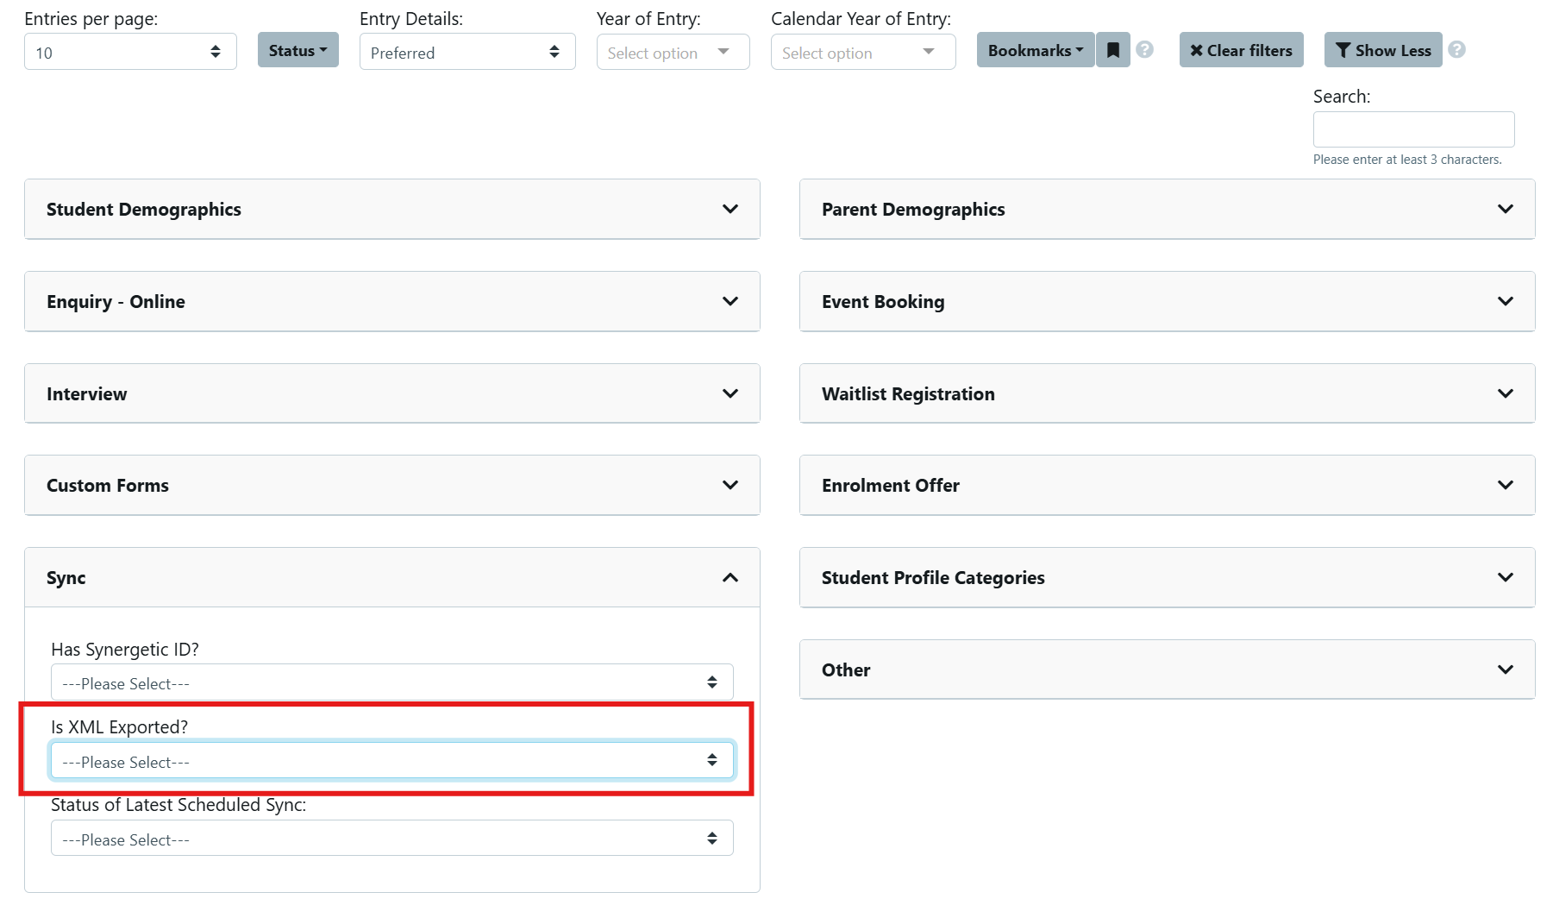The image size is (1553, 924).
Task: Open the Has Synergetic ID? select
Action: 391,682
